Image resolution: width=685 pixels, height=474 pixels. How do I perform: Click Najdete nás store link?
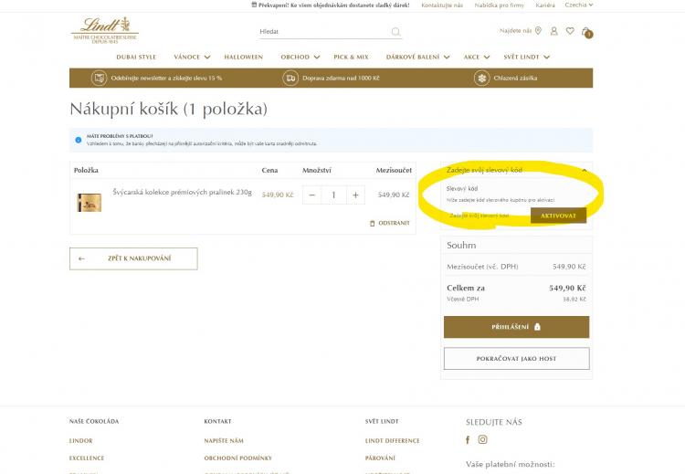pos(515,31)
